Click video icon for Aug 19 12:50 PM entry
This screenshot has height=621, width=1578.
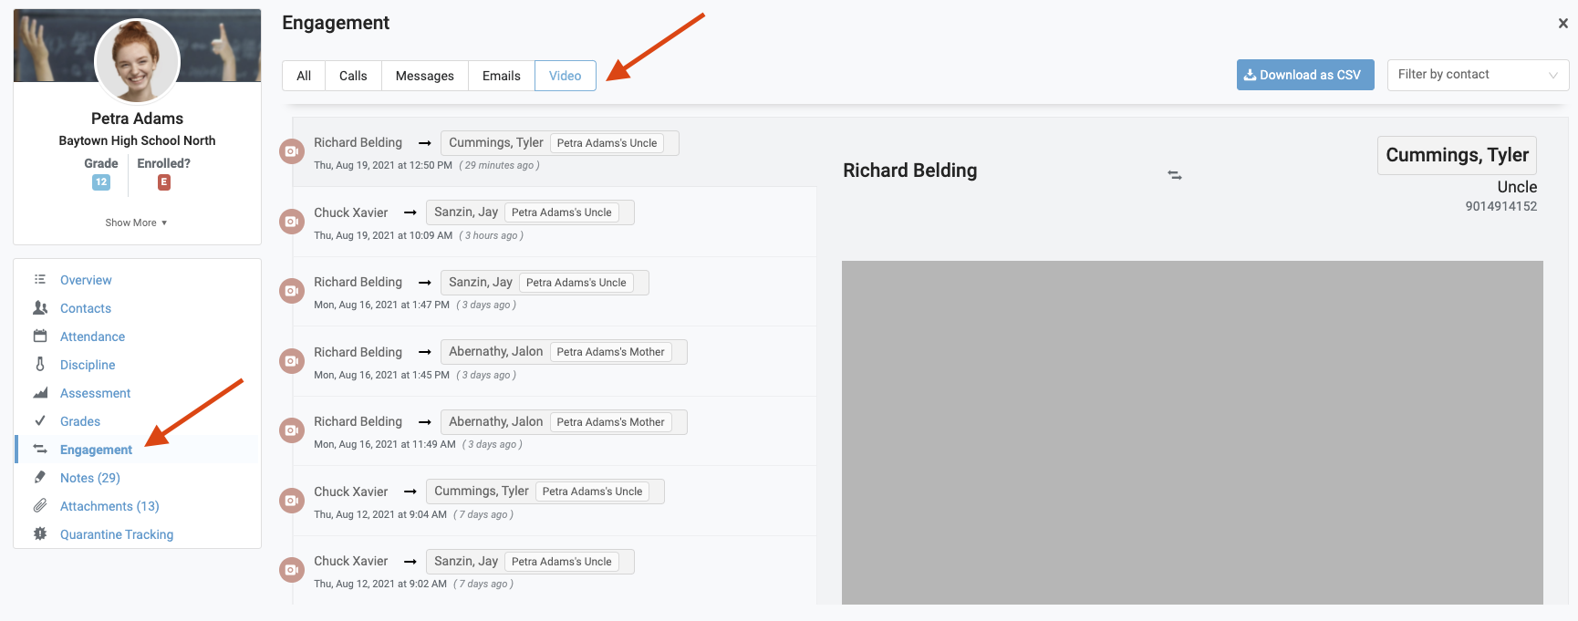coord(292,151)
